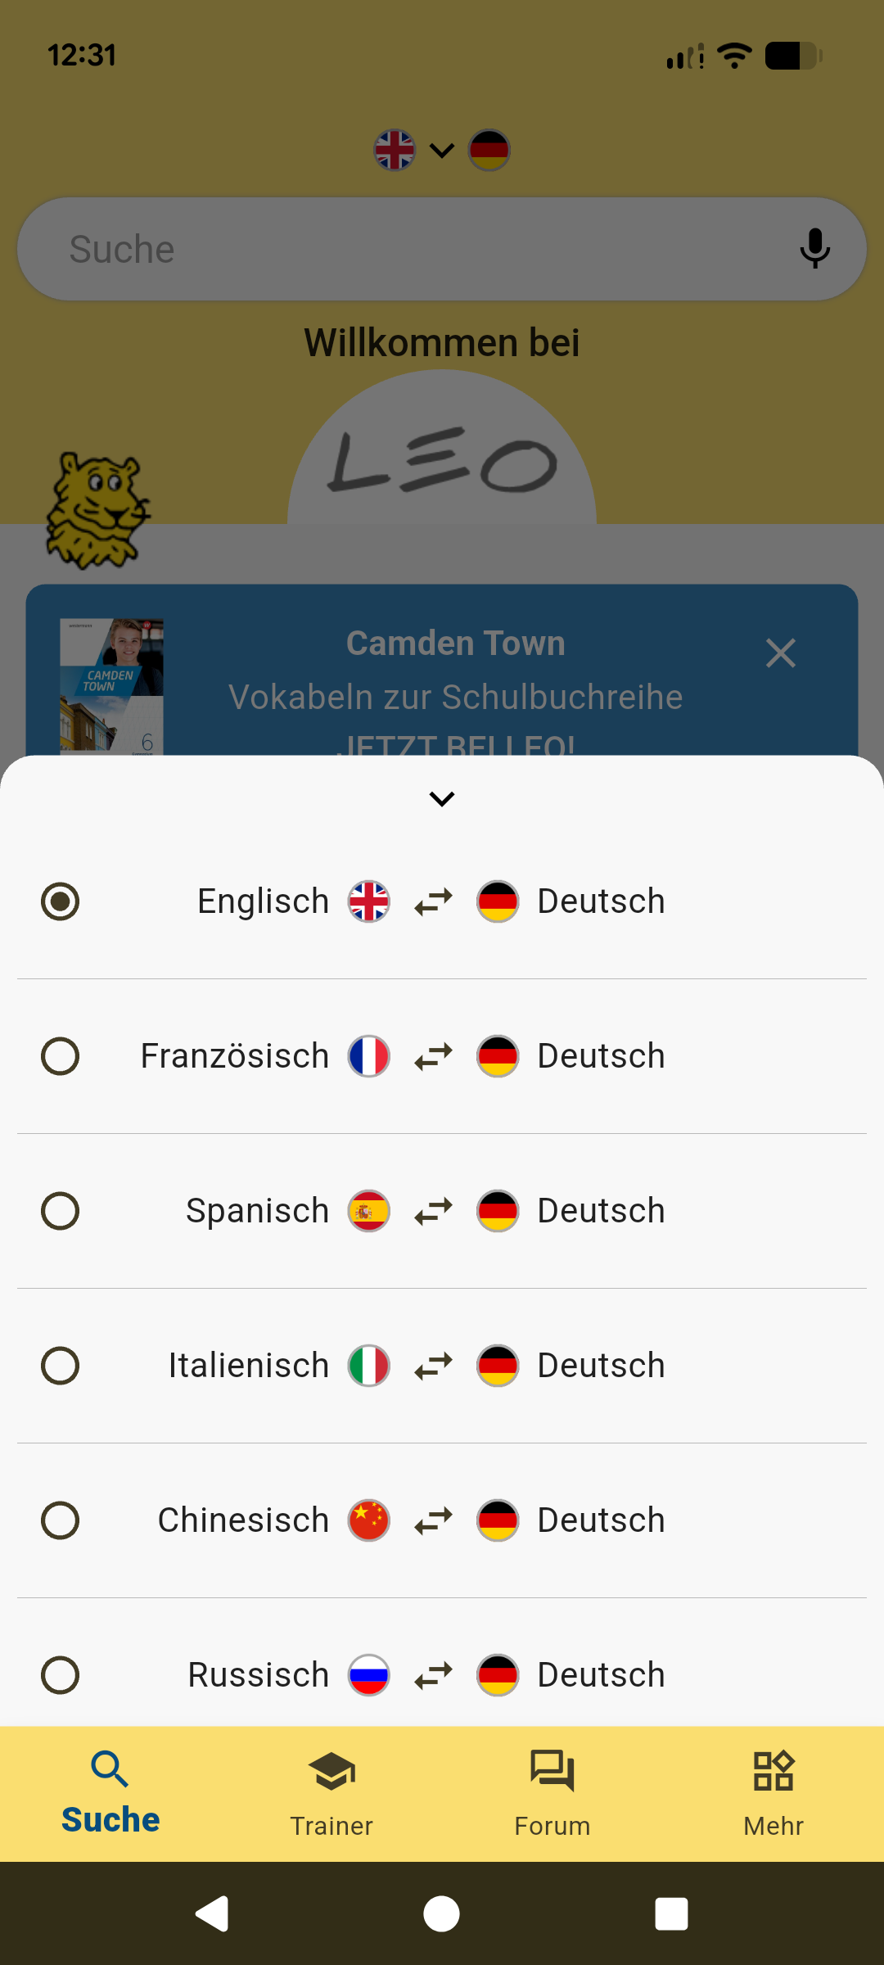
Task: Tap the Italian flag icon
Action: point(369,1366)
